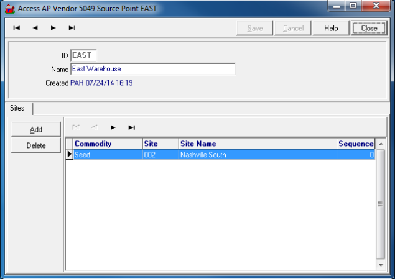
Task: Go to first record in top navigation bar
Action: (17, 28)
